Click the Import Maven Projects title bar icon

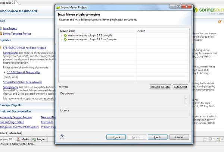pyautogui.click(x=58, y=7)
